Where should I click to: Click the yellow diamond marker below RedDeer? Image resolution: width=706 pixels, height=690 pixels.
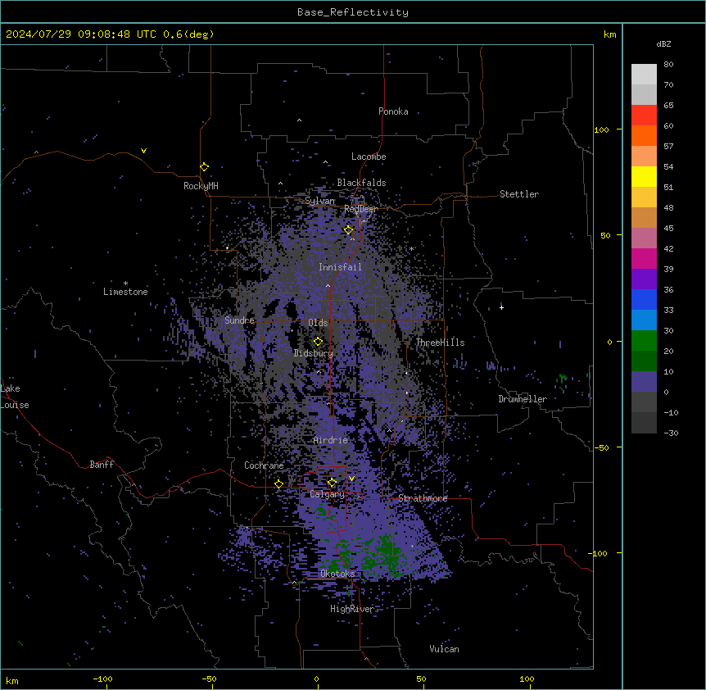[x=348, y=230]
